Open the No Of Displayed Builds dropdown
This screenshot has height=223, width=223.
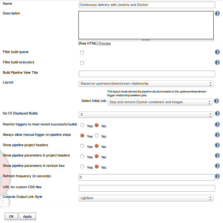(x=146, y=114)
